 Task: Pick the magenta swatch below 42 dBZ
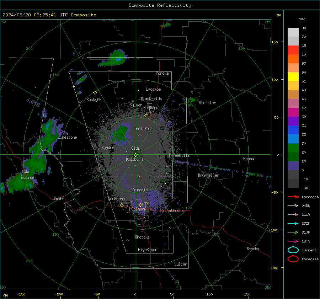(293, 112)
